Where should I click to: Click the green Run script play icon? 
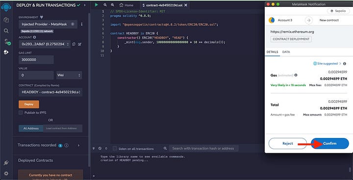(97, 5)
